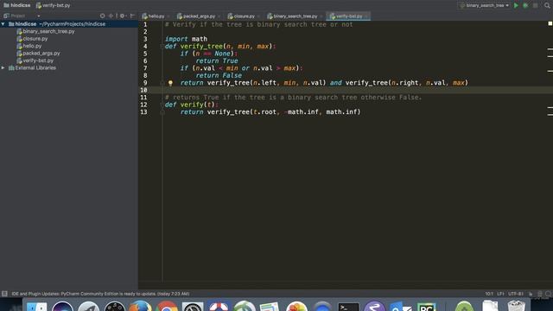Close the hello.py tab
The height and width of the screenshot is (311, 553).
tap(168, 16)
